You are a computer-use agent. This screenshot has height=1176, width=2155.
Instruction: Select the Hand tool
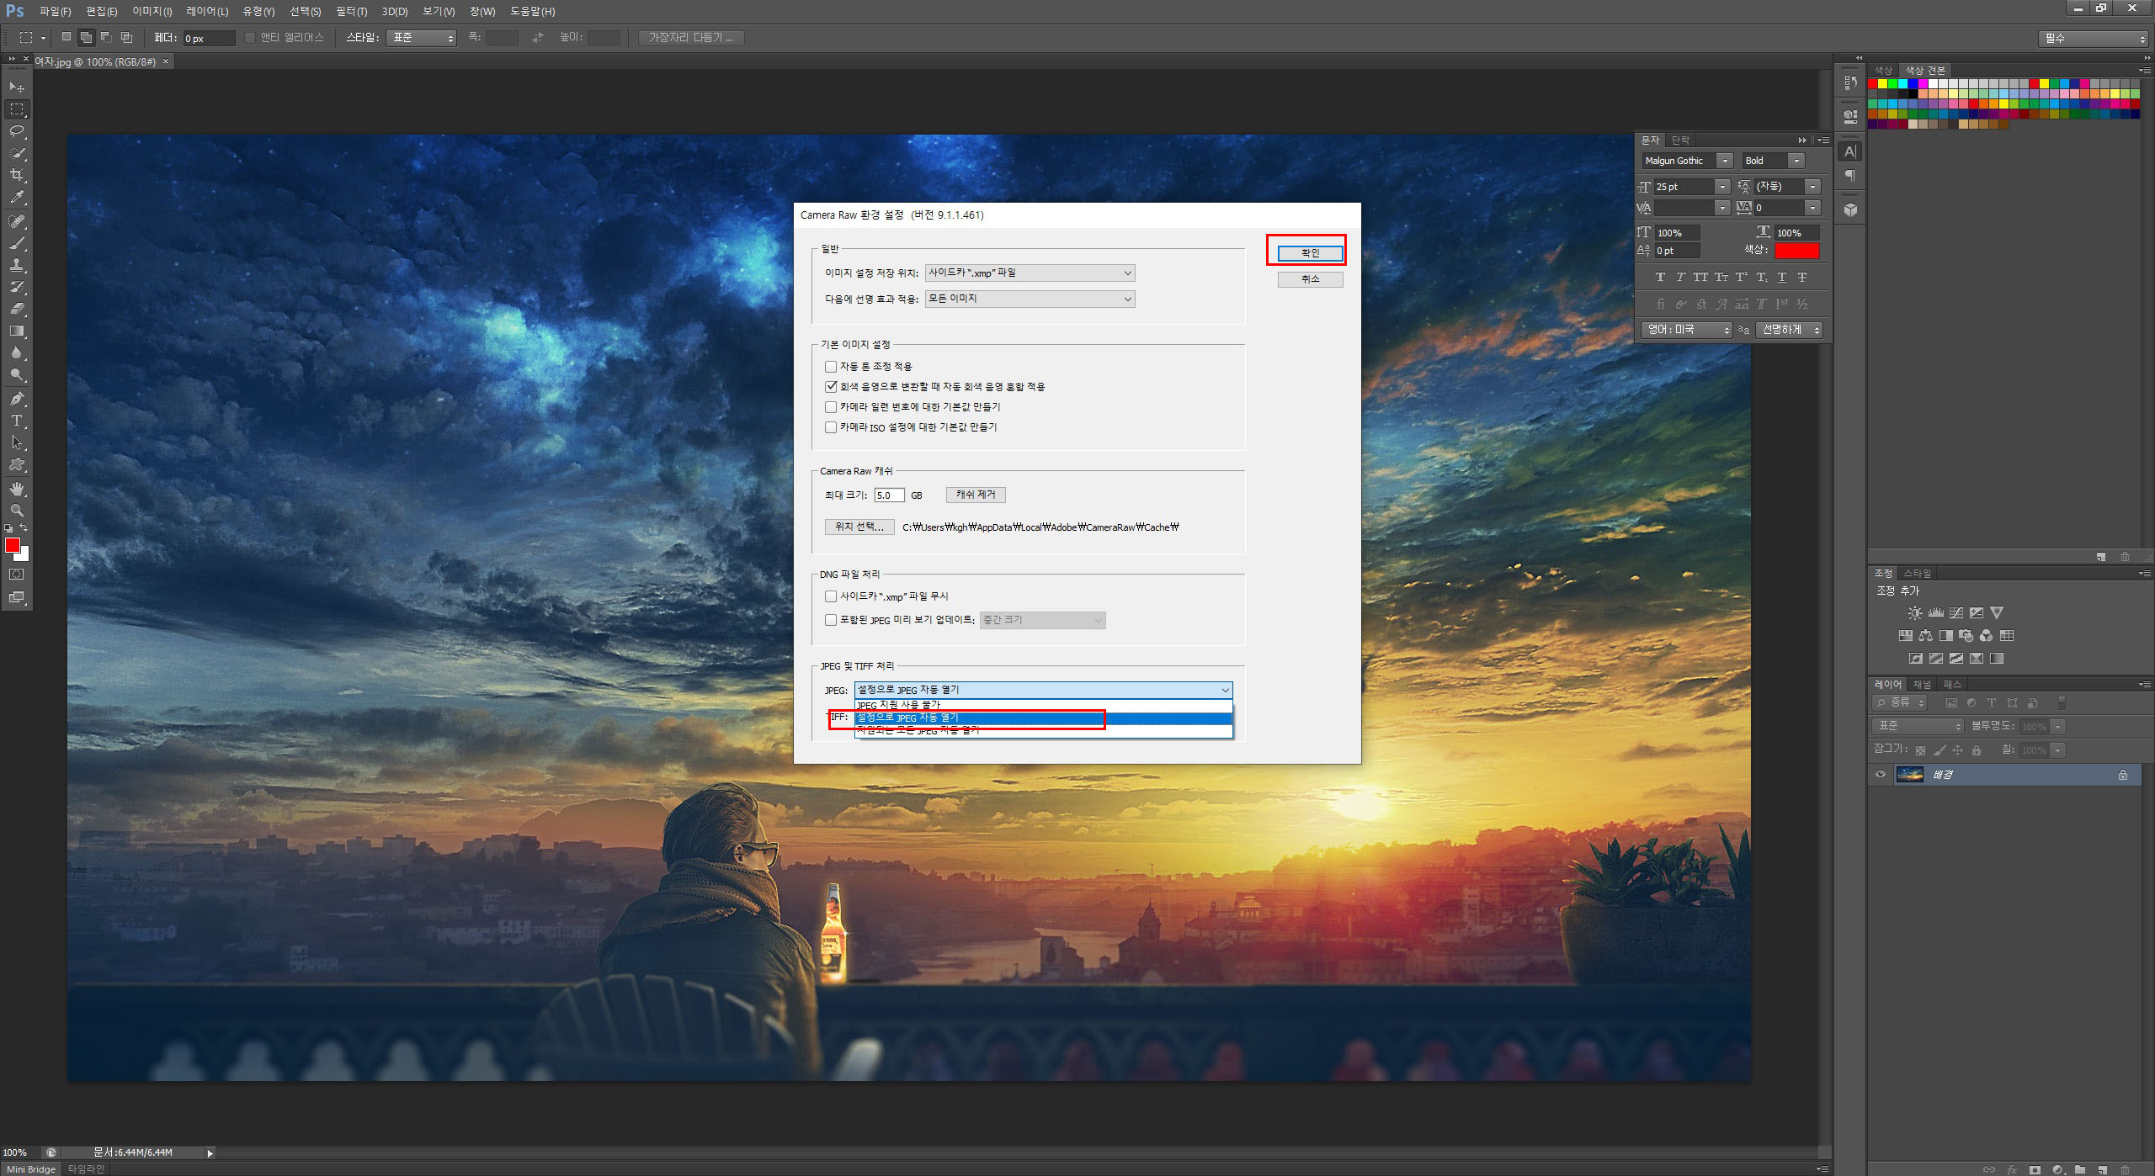point(17,489)
